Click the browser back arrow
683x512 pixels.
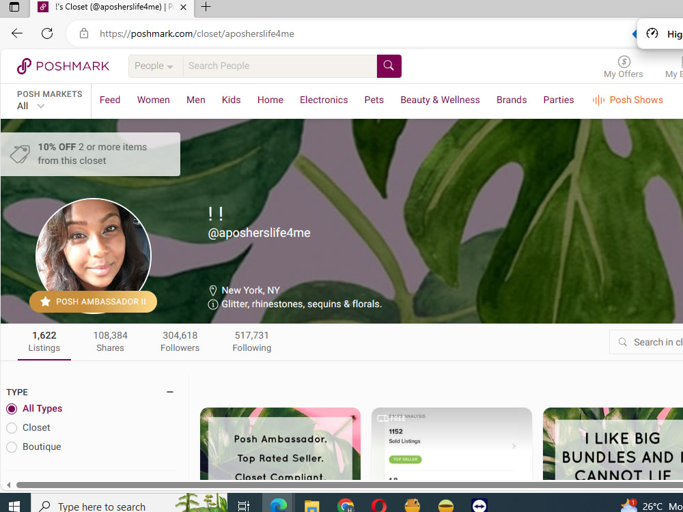tap(17, 33)
